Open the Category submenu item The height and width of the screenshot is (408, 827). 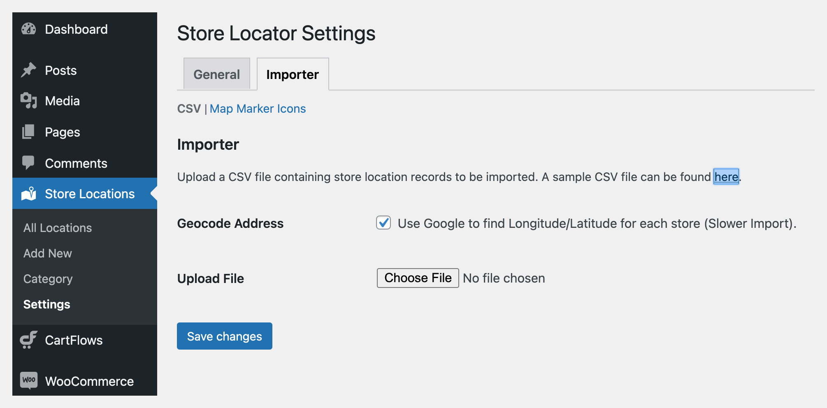48,279
